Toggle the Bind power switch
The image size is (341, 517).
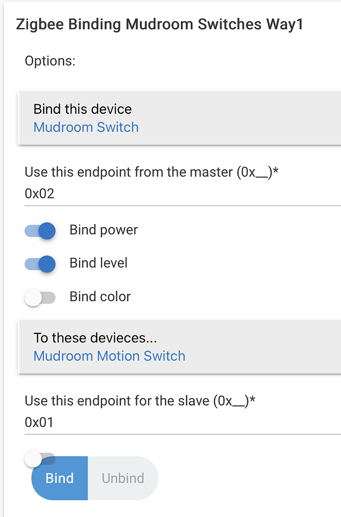(40, 231)
